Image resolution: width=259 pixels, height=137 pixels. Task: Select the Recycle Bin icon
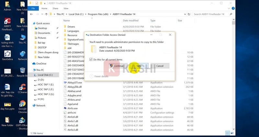(22, 71)
